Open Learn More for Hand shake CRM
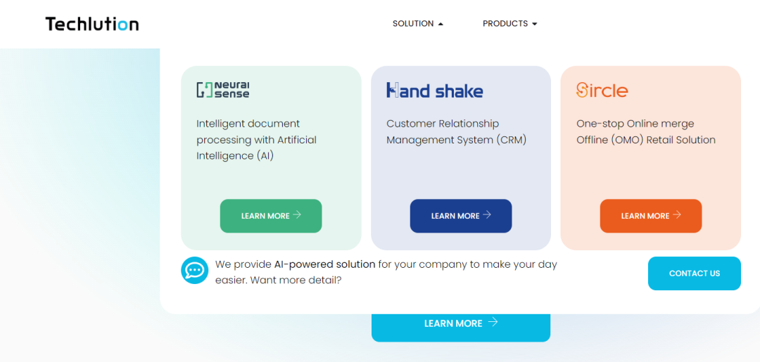 [460, 216]
